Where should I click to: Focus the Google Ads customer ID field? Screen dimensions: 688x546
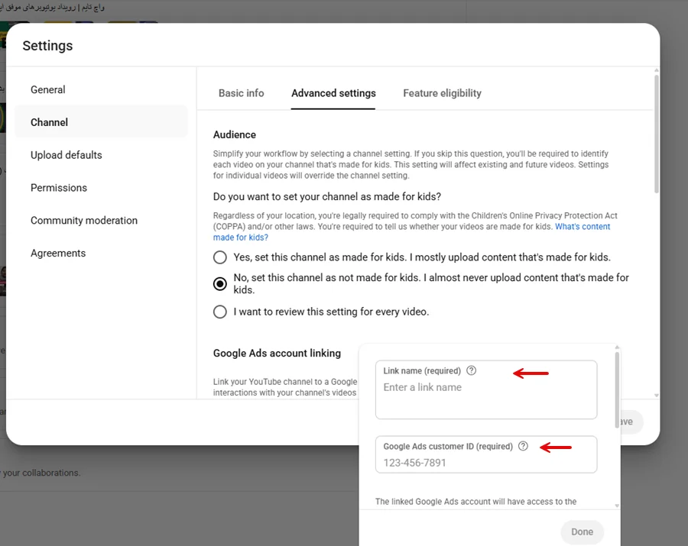tap(485, 463)
